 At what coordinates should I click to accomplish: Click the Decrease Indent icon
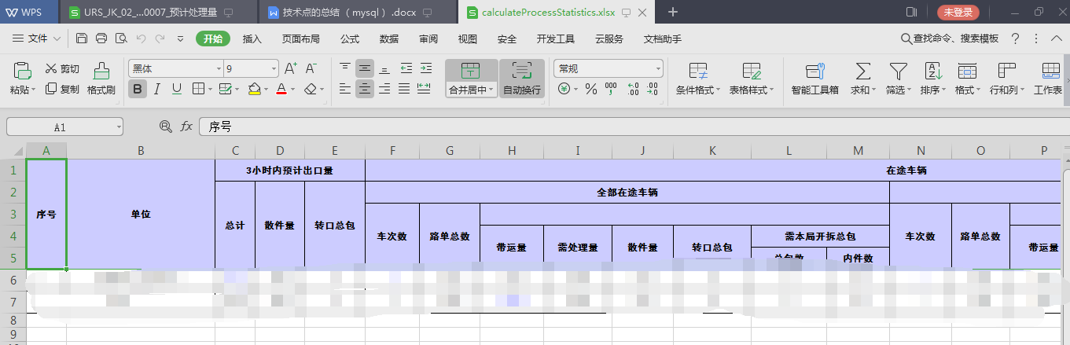(405, 68)
